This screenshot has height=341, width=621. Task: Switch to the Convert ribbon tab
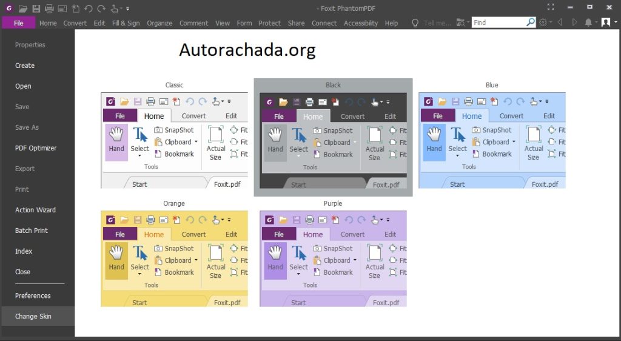click(75, 23)
